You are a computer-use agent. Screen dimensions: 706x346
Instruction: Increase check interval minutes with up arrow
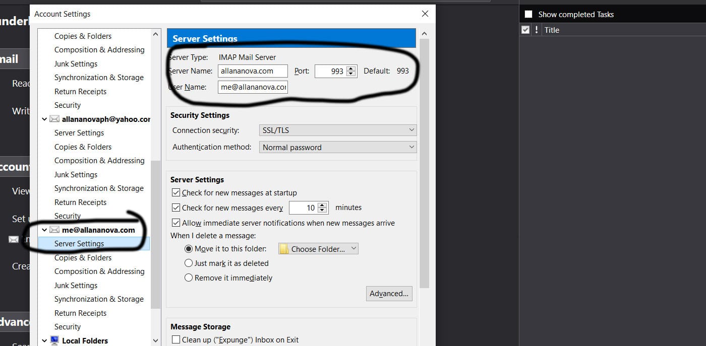323,204
